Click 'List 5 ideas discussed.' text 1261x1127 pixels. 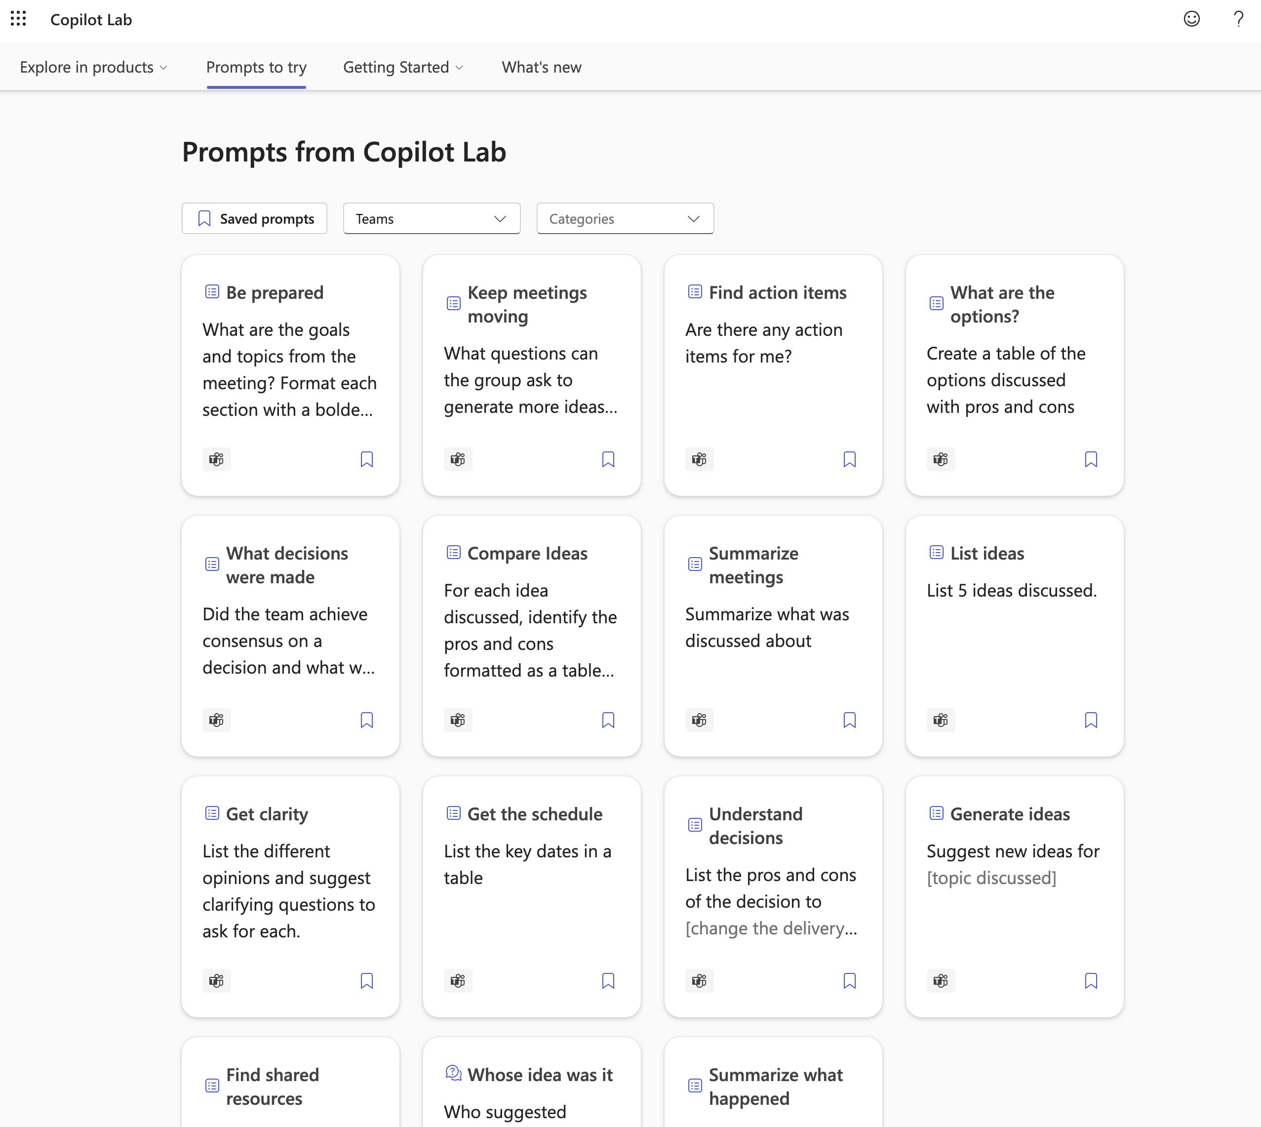(1012, 590)
